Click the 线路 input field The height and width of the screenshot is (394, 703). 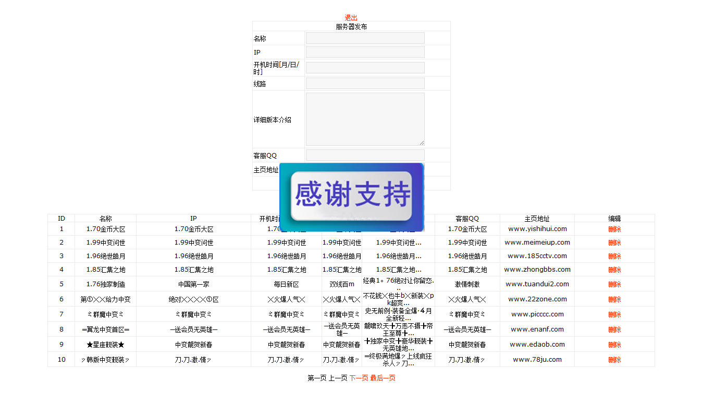pos(365,83)
